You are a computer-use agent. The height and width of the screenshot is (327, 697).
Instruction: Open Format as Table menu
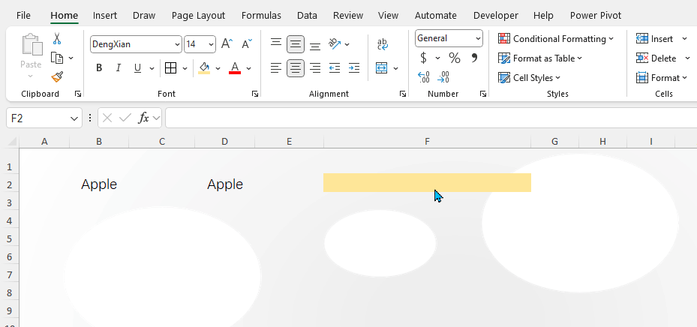click(540, 58)
